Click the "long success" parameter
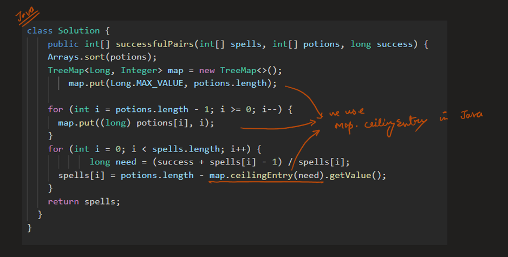This screenshot has height=257, width=508. click(x=383, y=44)
